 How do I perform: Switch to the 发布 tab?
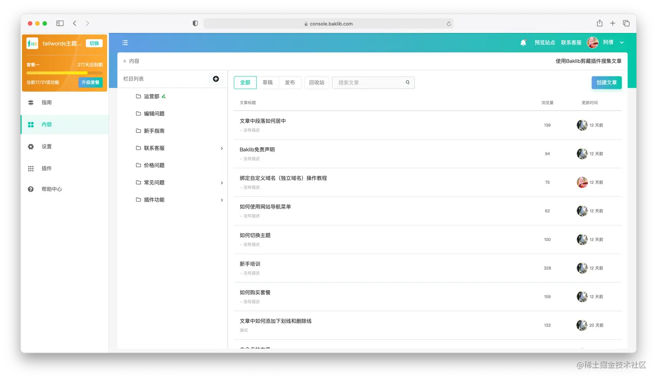click(290, 83)
